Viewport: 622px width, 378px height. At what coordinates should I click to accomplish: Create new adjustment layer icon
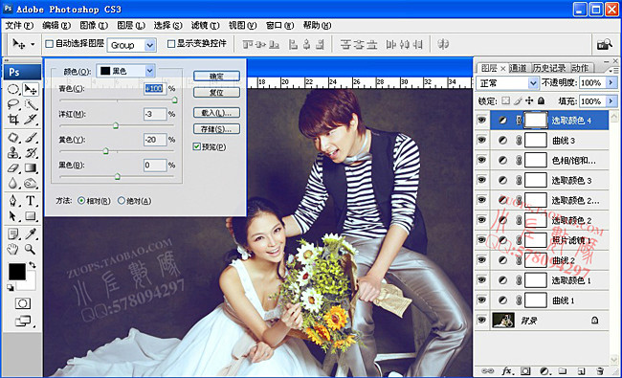point(544,371)
